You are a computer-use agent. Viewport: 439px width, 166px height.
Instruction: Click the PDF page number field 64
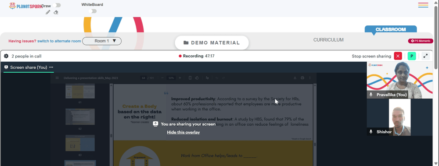[144, 78]
